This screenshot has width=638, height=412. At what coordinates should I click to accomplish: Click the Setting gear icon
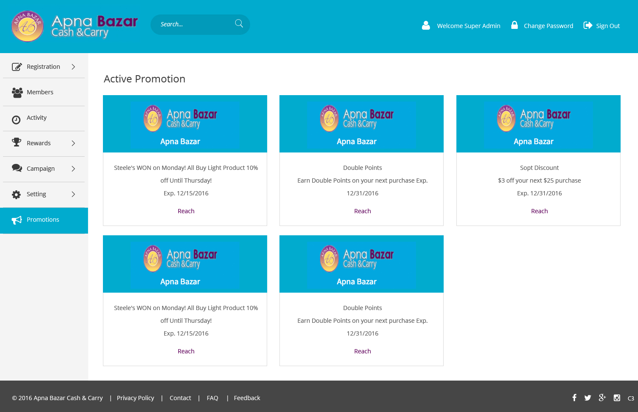point(16,195)
